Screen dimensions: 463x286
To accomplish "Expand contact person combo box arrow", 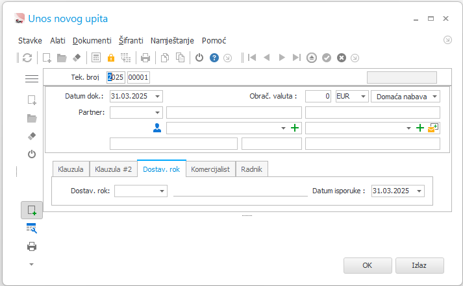I will coord(283,128).
